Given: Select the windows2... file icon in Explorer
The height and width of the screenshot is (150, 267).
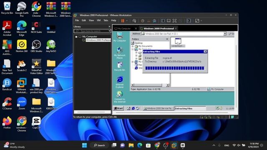Looking at the screenshot, I should pyautogui.click(x=178, y=42).
